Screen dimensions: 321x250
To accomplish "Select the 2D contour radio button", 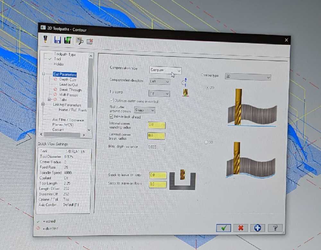I will tap(207, 87).
